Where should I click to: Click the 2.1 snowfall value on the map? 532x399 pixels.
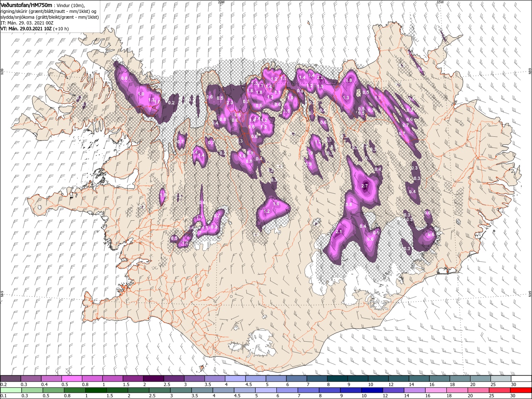point(339,232)
